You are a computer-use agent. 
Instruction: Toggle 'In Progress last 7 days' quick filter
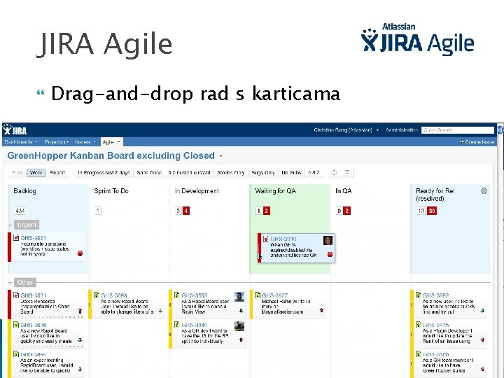point(104,173)
